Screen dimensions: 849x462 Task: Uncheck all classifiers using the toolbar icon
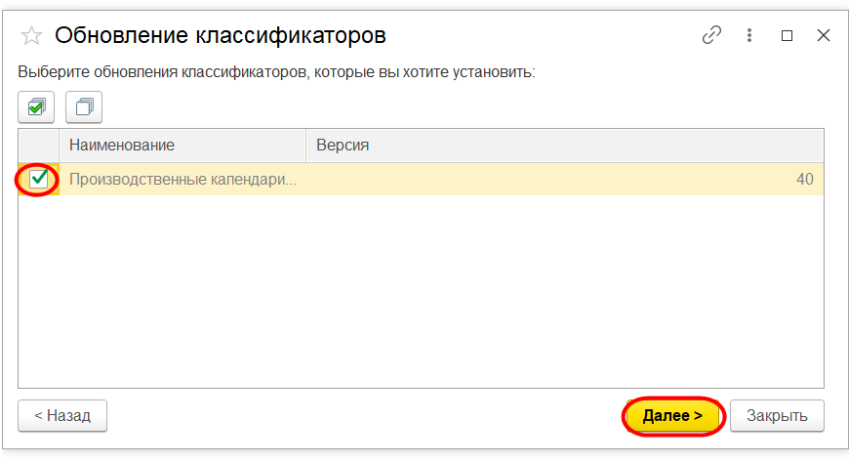pyautogui.click(x=84, y=106)
